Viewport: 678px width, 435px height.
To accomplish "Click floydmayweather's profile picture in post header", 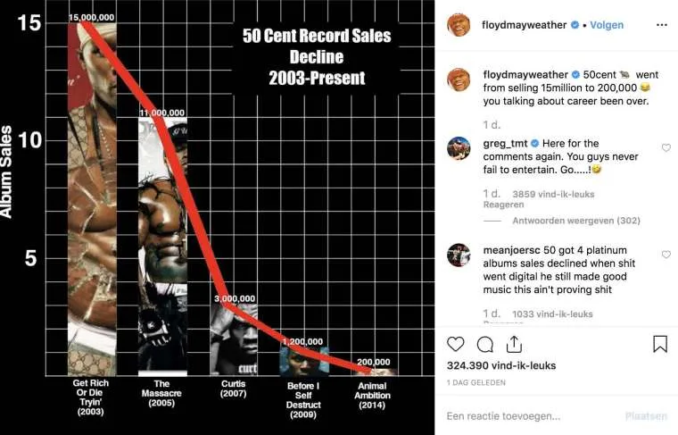I will pyautogui.click(x=459, y=25).
